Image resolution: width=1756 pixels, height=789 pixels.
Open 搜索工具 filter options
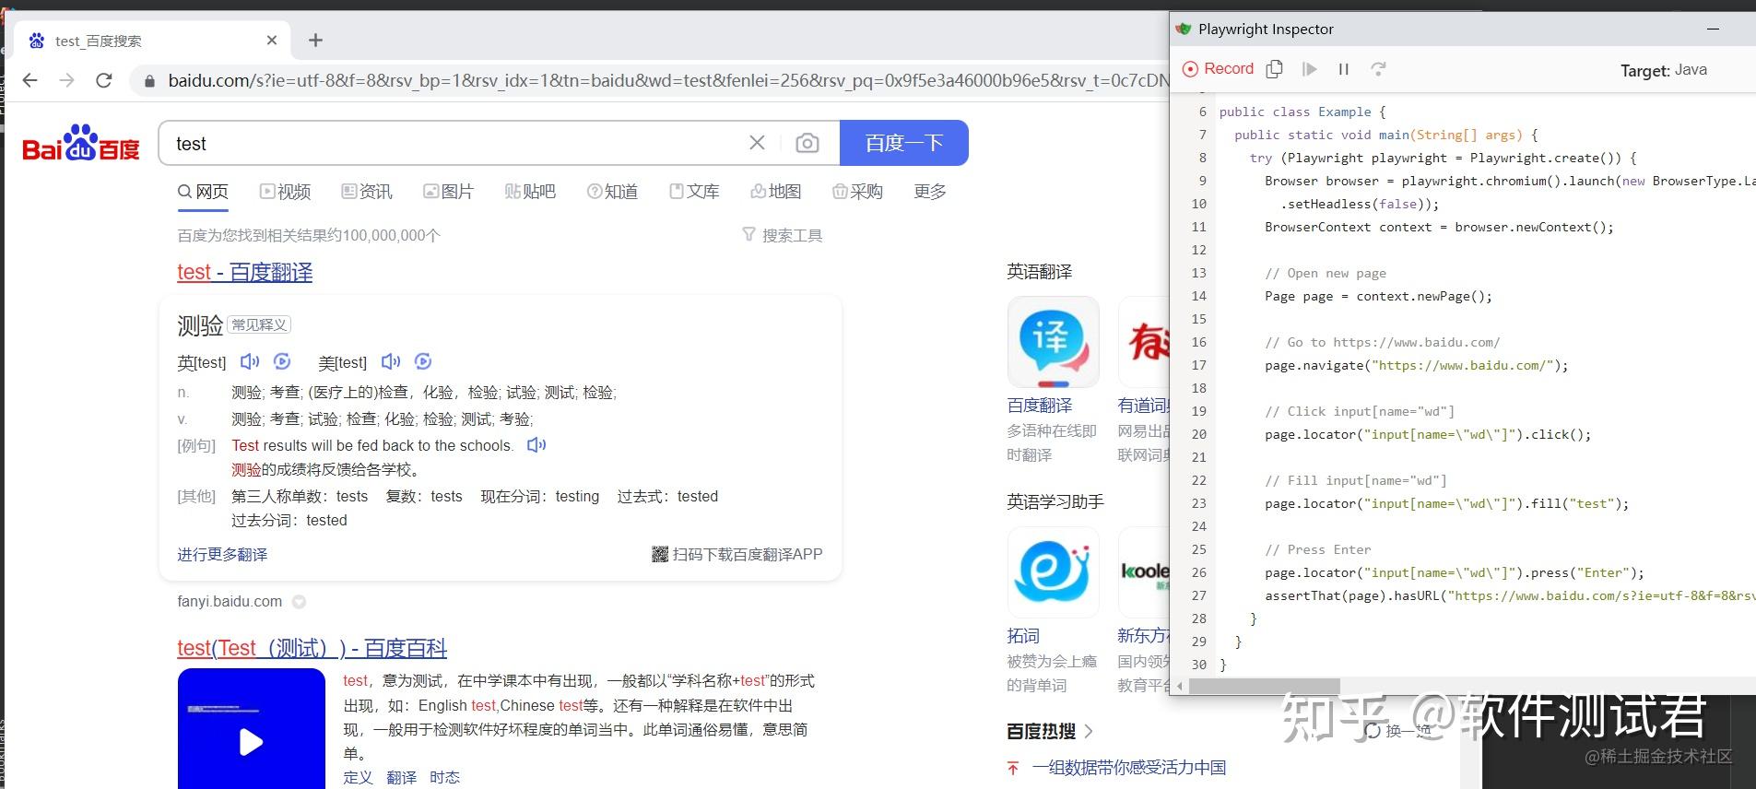[783, 235]
